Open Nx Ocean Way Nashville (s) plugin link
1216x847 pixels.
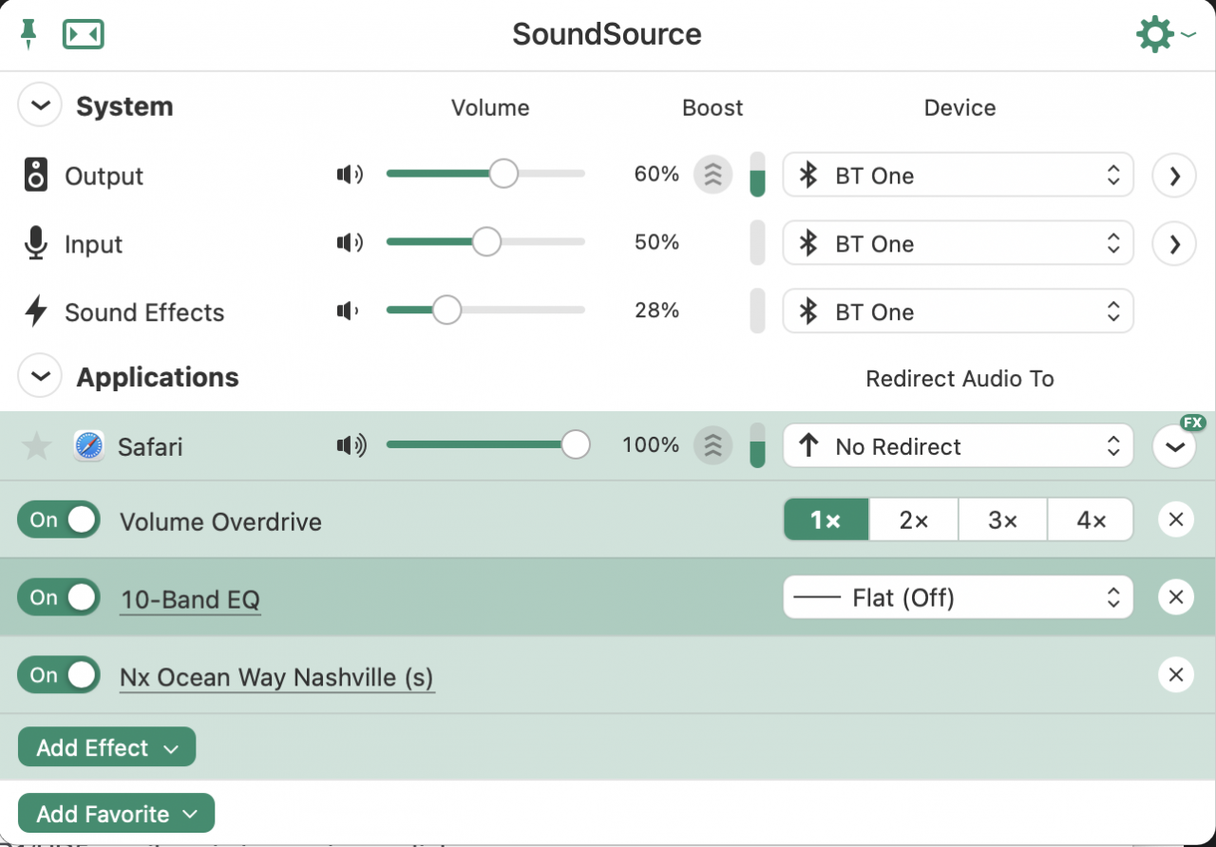(276, 678)
